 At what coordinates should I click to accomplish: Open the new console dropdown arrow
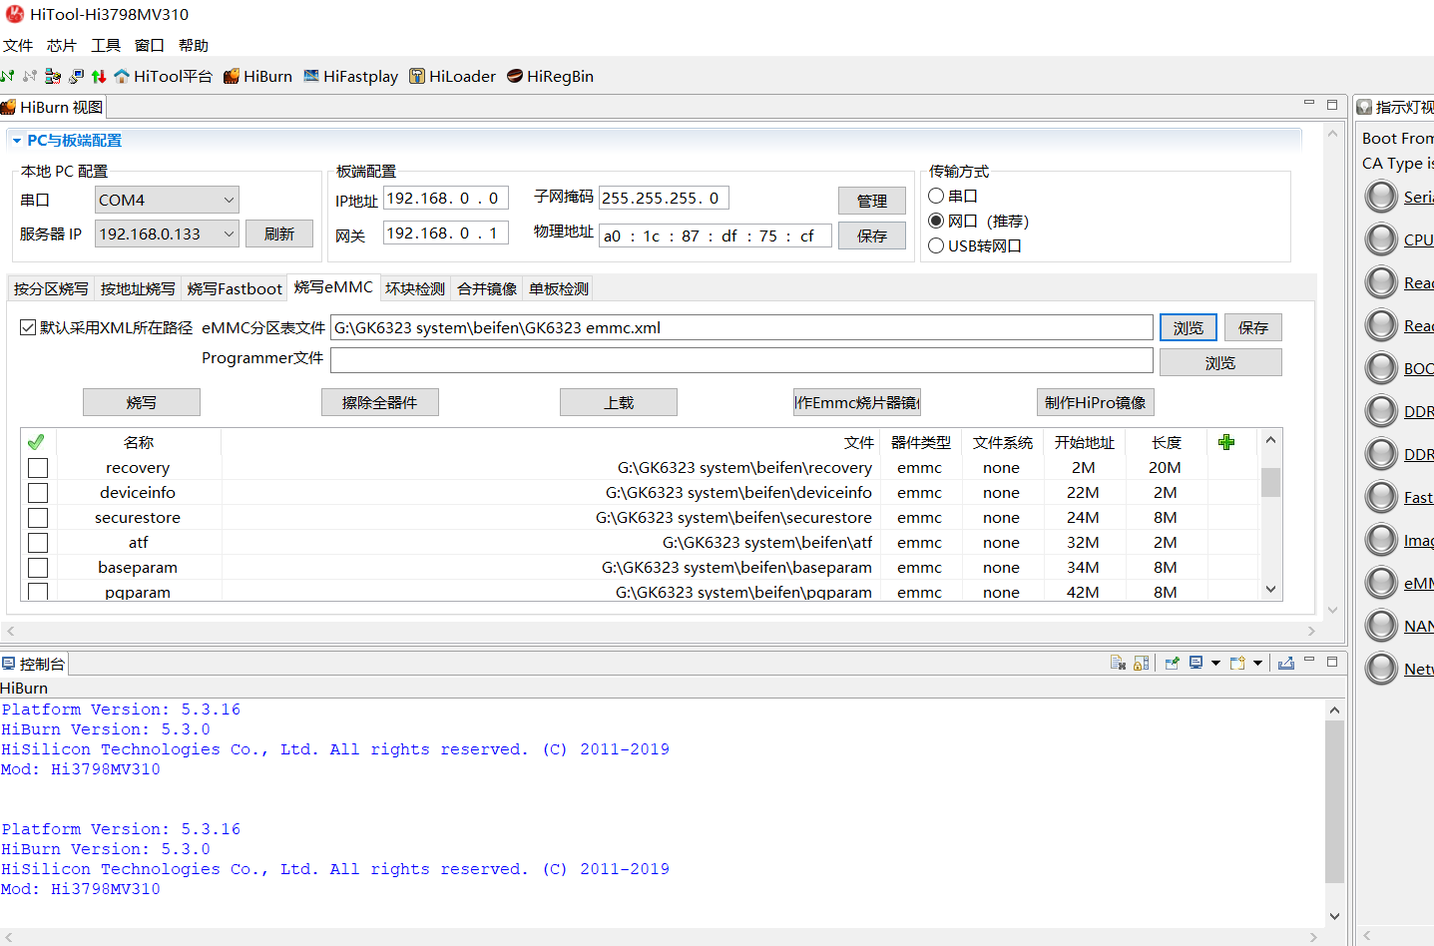tap(1257, 663)
